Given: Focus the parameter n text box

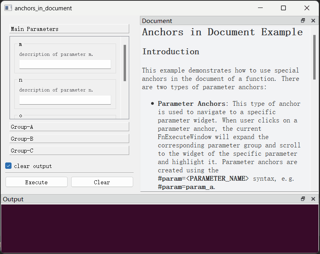Looking at the screenshot, I should pos(65,100).
